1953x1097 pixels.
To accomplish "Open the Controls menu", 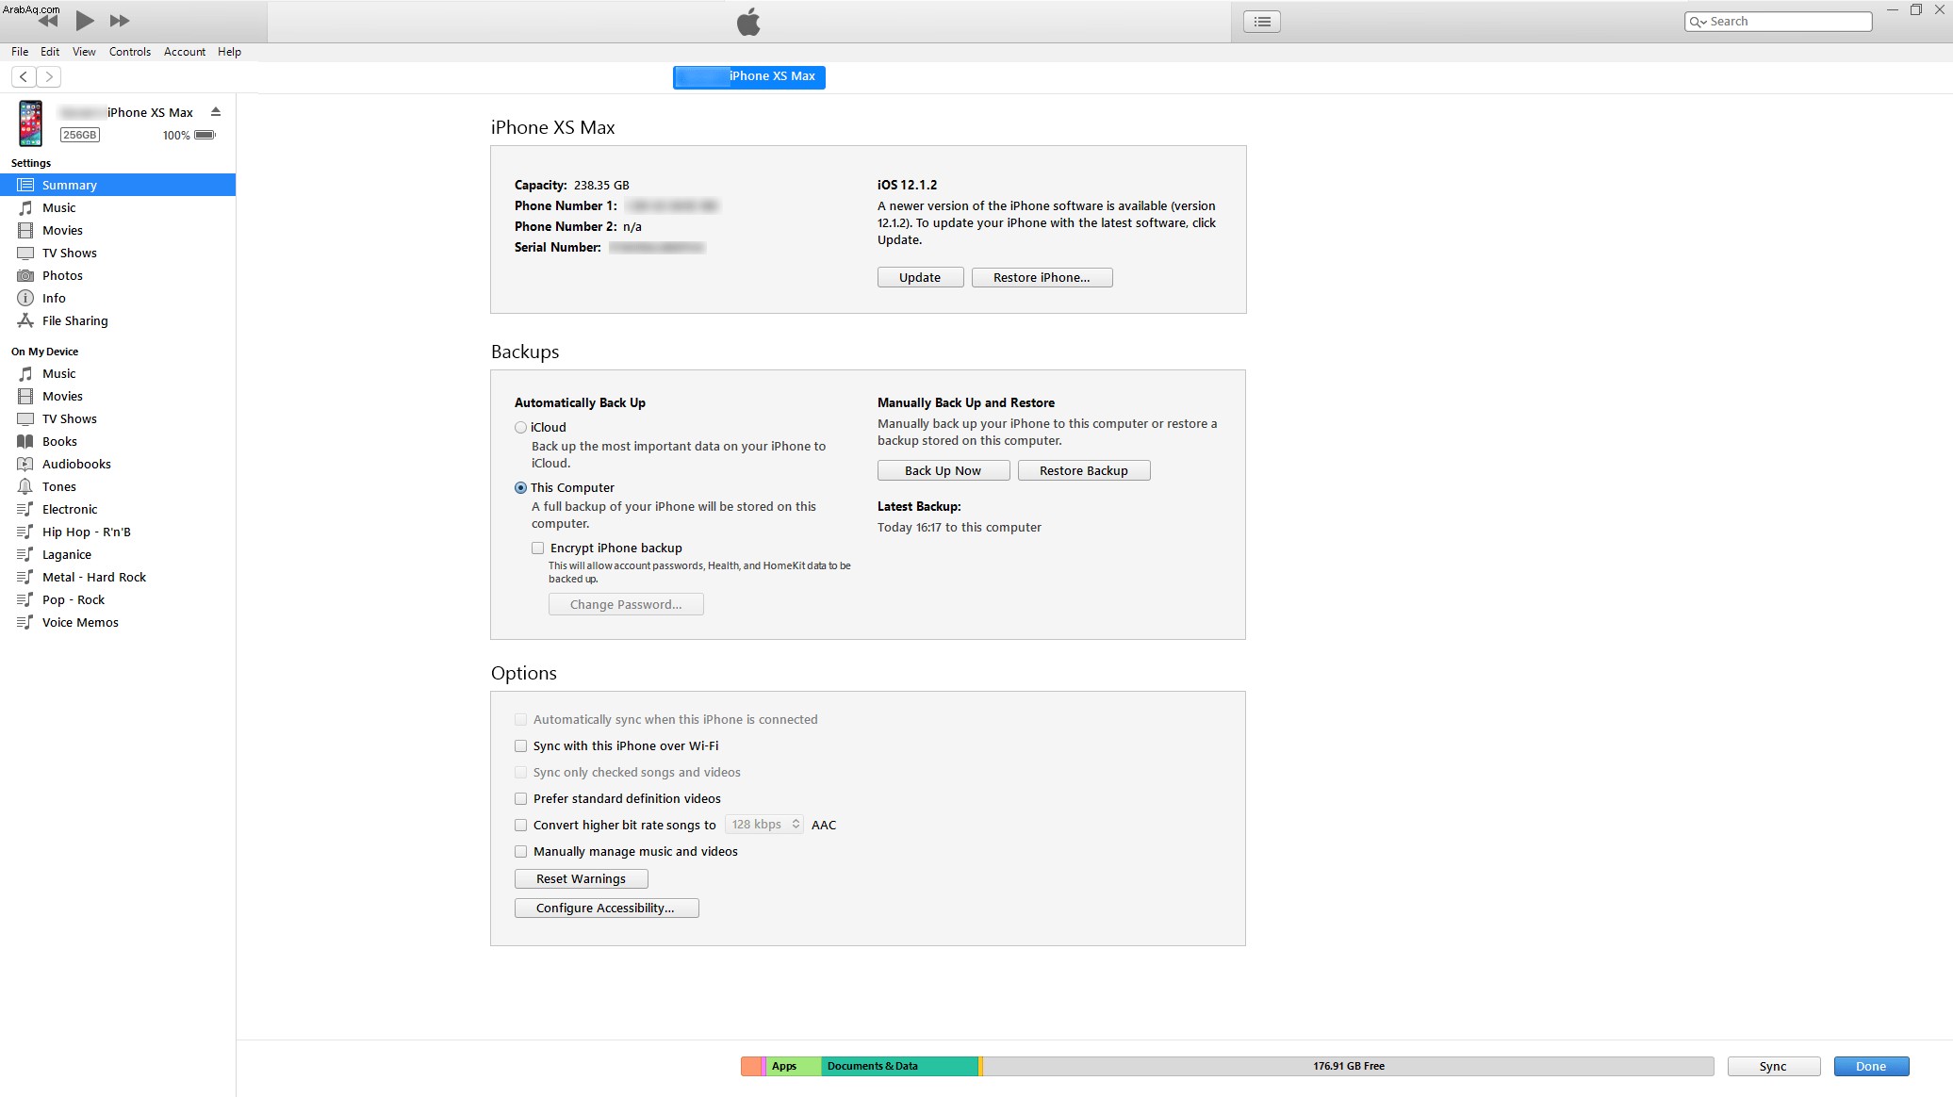I will pos(130,52).
